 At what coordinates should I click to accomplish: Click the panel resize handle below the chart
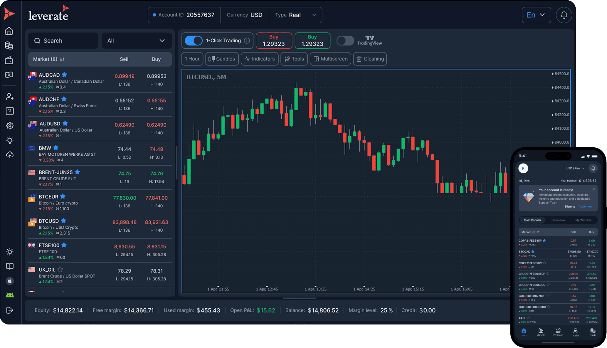(300, 298)
